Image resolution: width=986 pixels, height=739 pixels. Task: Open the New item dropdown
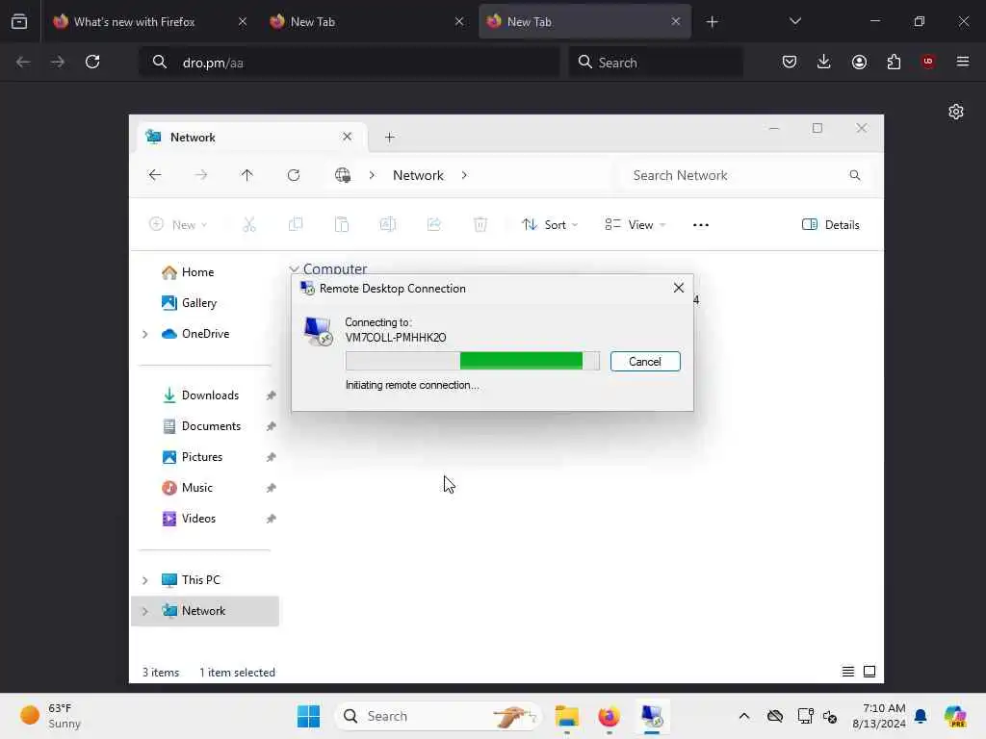178,224
